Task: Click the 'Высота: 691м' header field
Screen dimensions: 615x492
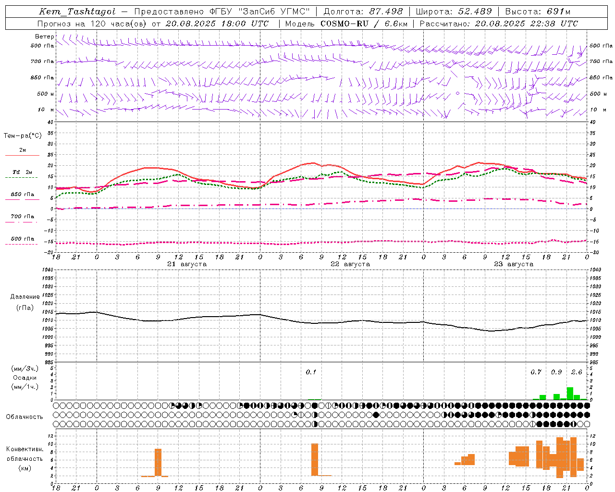Action: click(x=538, y=12)
